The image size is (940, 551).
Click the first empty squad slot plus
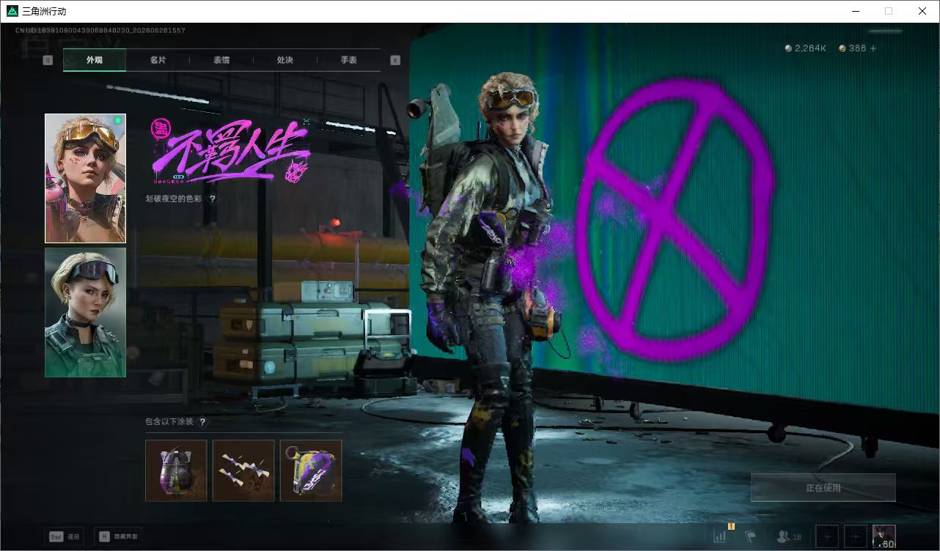[827, 536]
